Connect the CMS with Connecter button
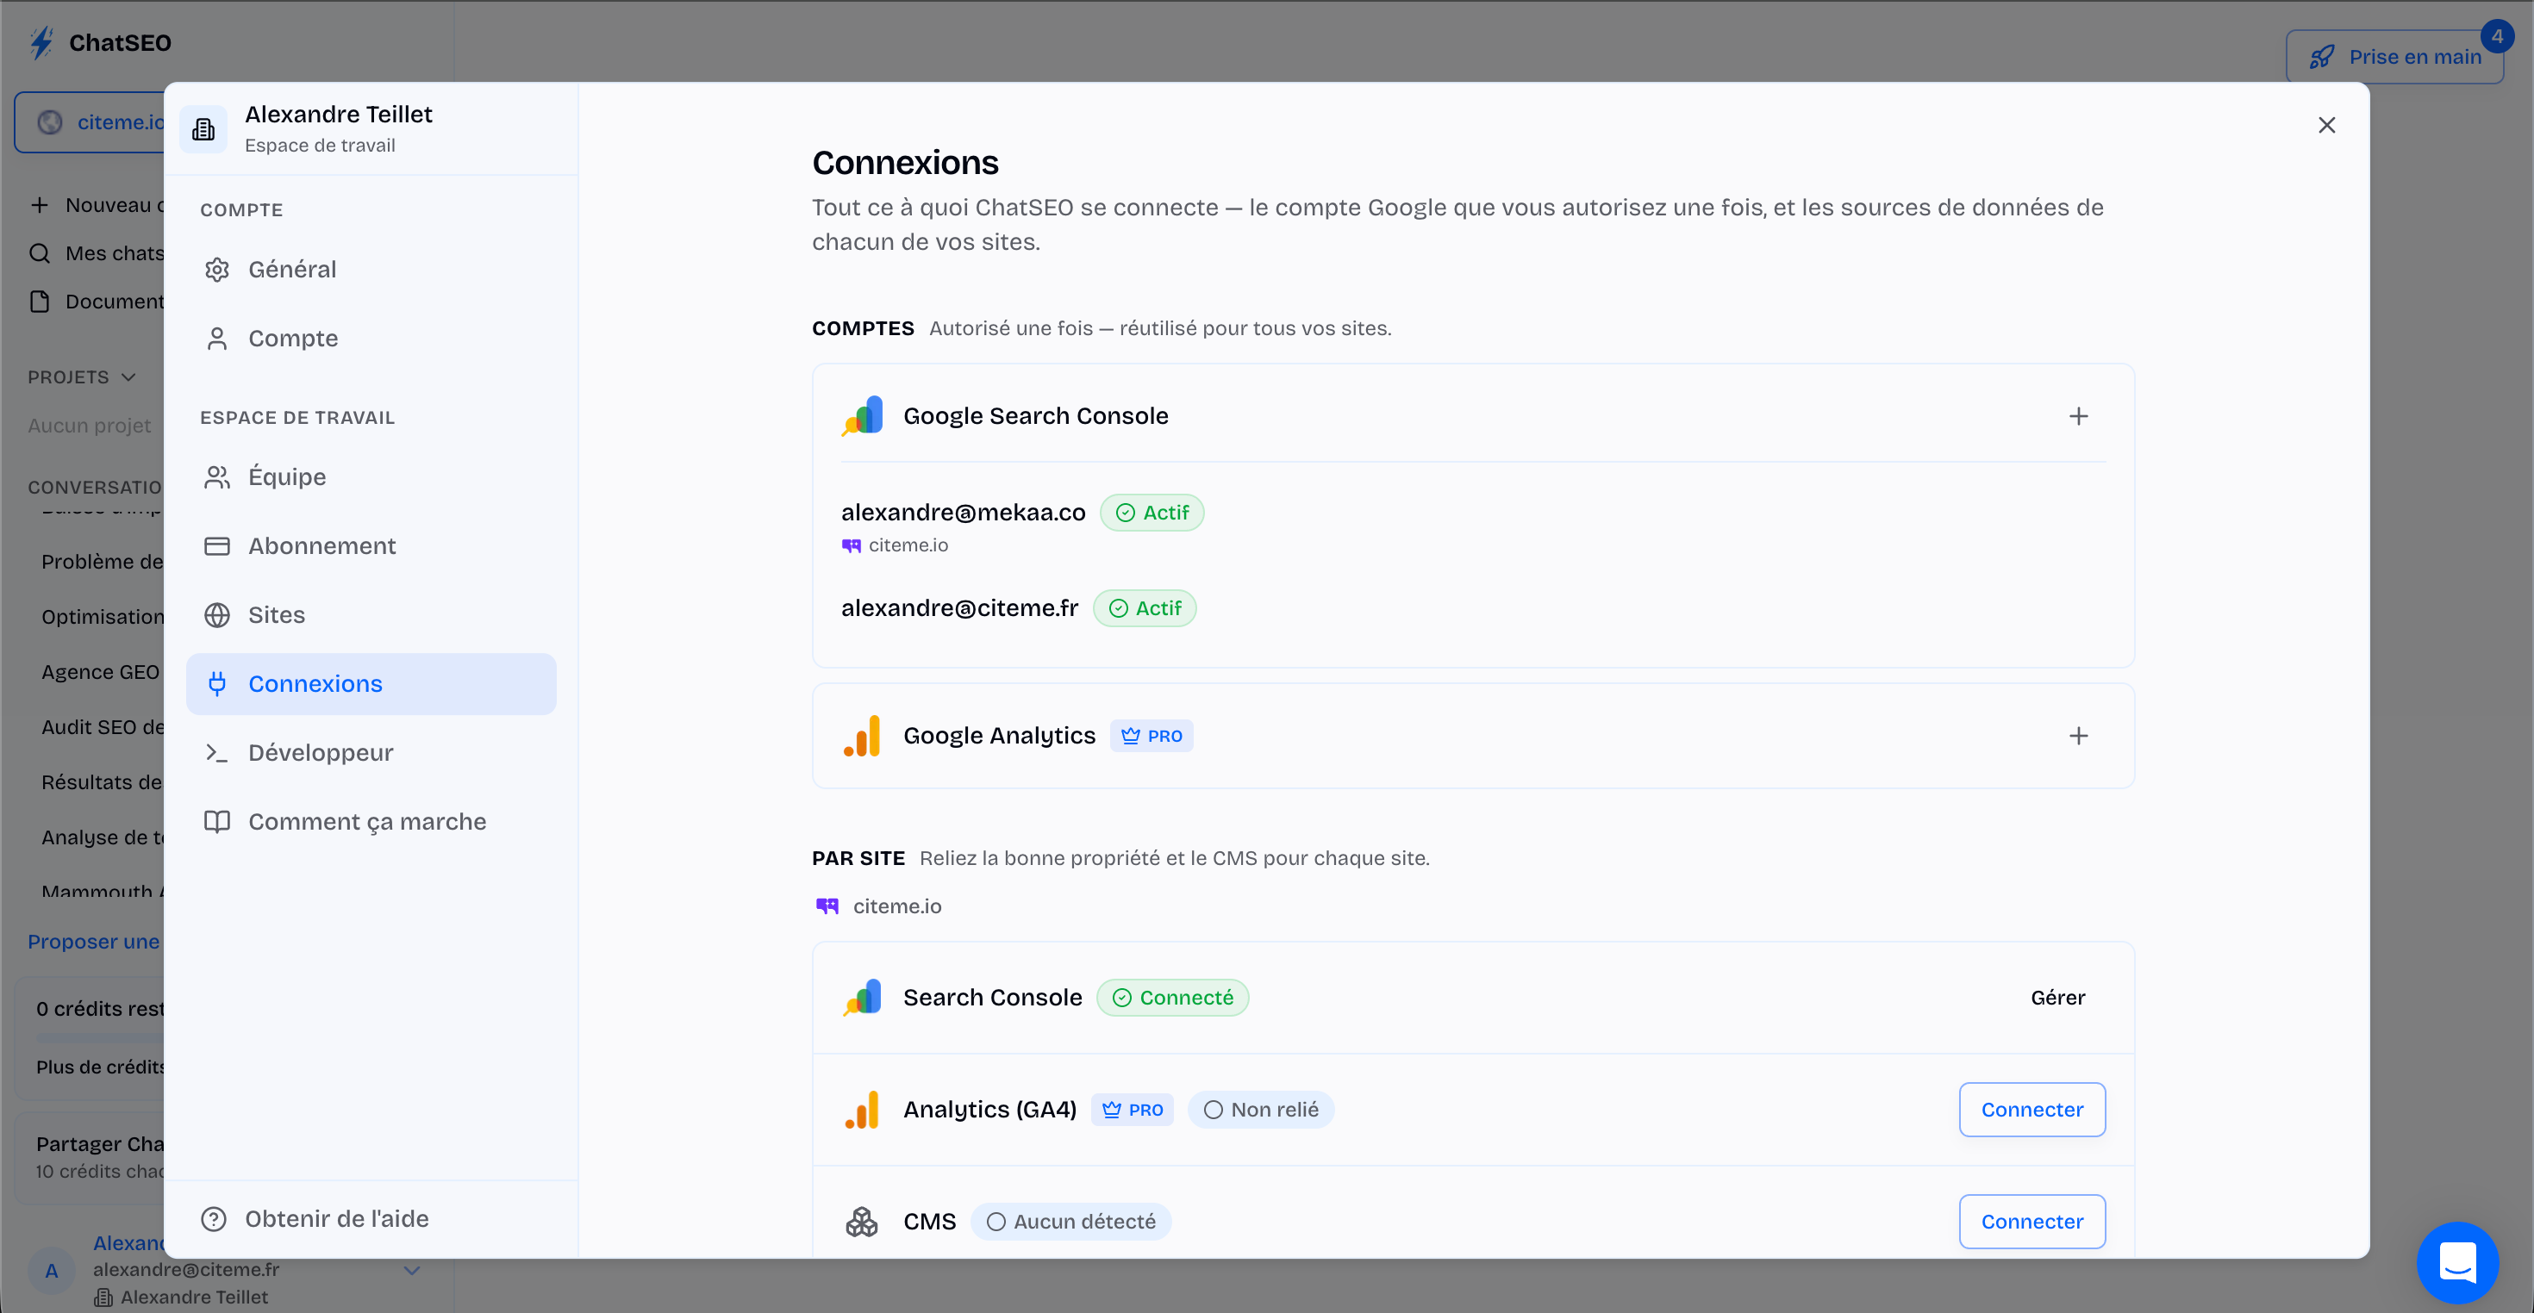2534x1313 pixels. (2032, 1222)
